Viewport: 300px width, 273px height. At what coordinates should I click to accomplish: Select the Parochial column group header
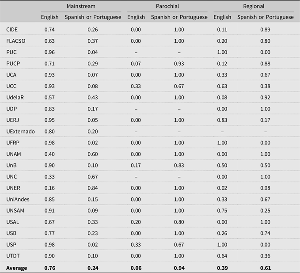tap(167, 6)
